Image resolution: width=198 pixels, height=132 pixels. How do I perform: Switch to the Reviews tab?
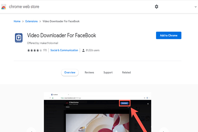(89, 72)
